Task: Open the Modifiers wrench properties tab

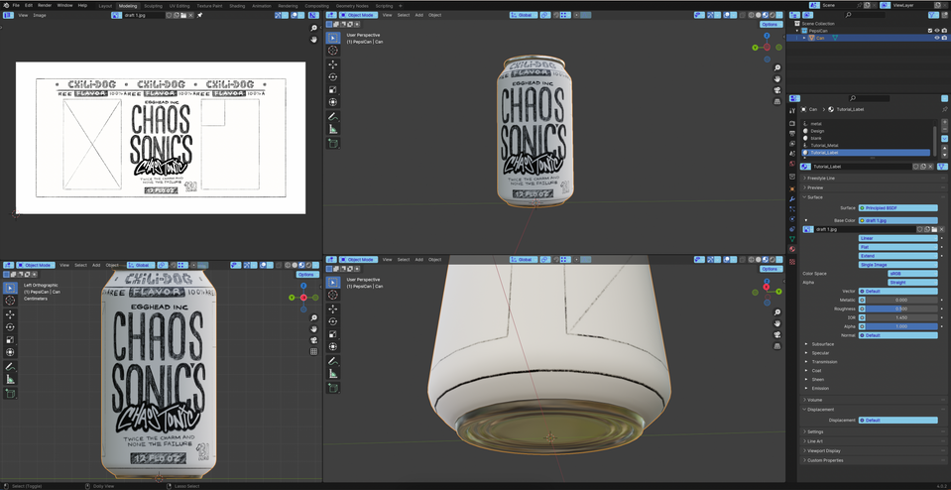Action: [x=792, y=199]
